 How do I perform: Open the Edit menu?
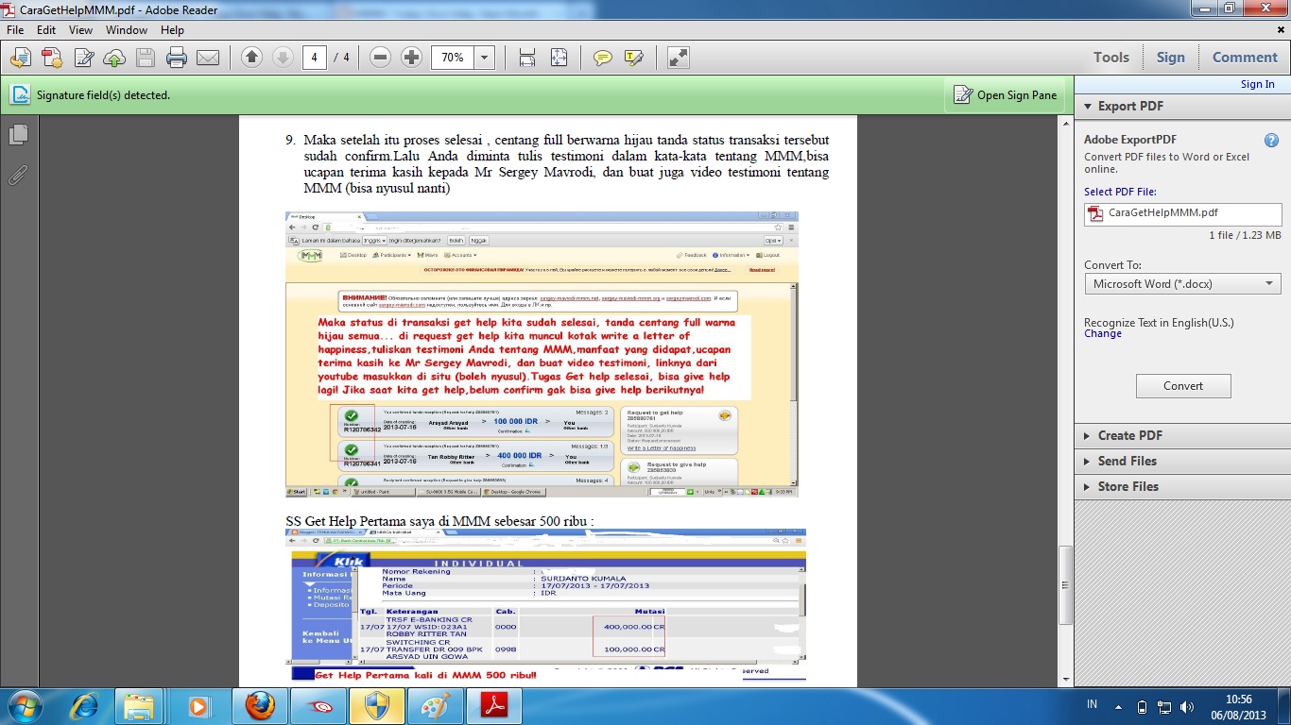46,30
